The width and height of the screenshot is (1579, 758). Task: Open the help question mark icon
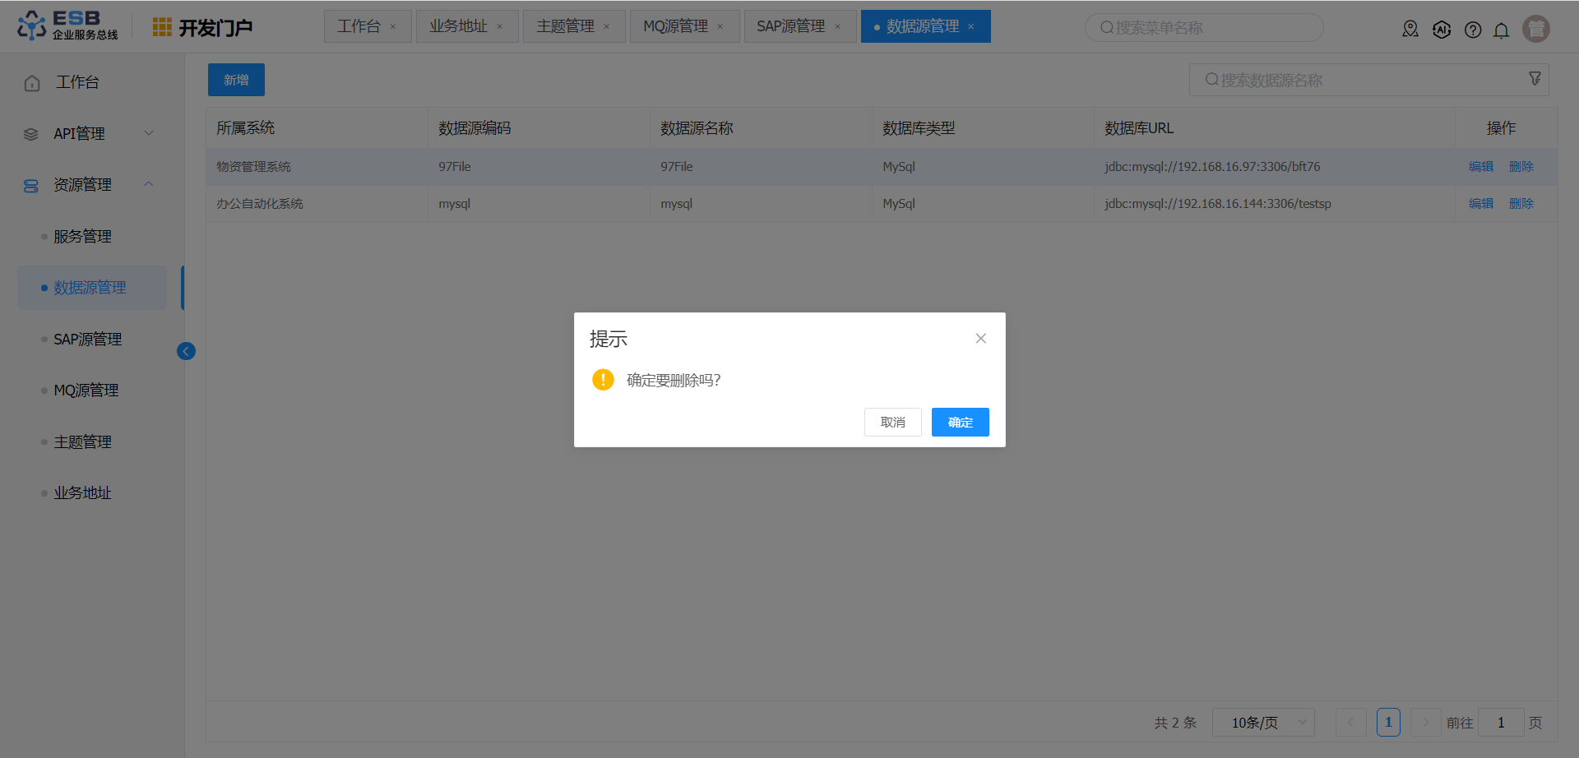pos(1473,30)
